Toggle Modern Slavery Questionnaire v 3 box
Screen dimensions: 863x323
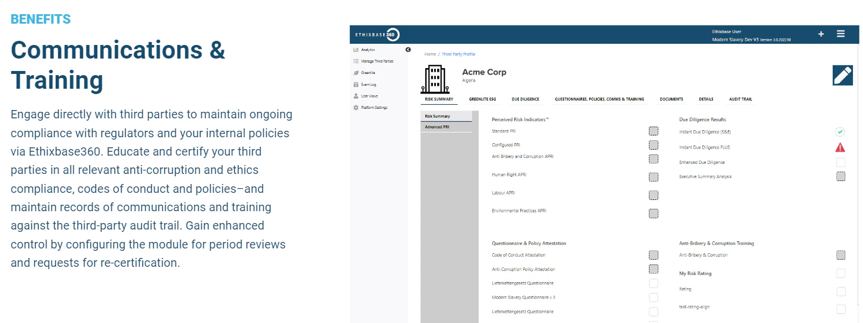pyautogui.click(x=654, y=298)
